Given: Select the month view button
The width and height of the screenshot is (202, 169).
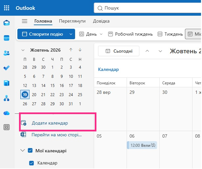Looking at the screenshot, I should pos(193,34).
